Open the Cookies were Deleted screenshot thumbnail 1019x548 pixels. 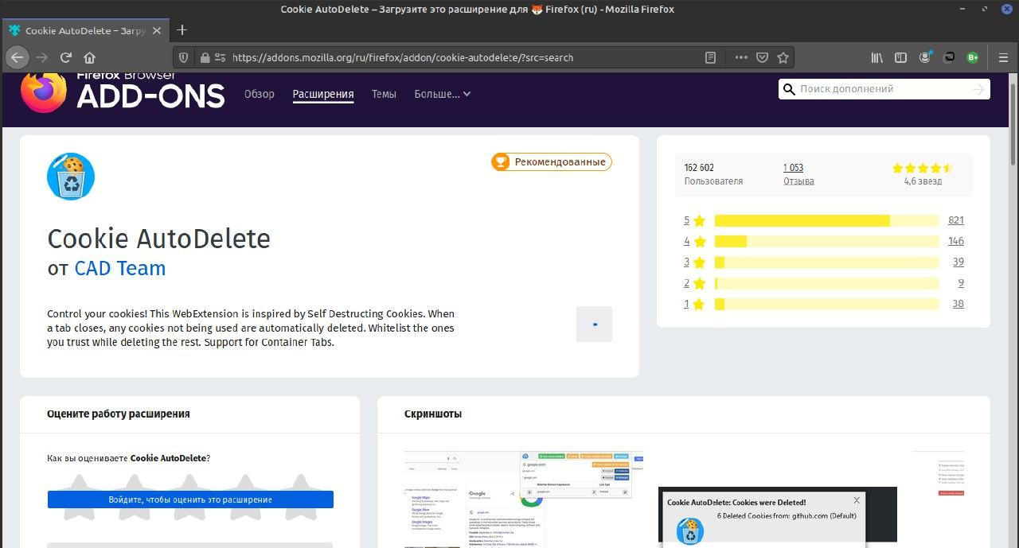tap(778, 517)
